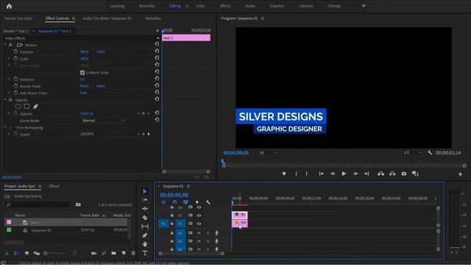Add marker in timeline header
Image resolution: width=471 pixels, height=265 pixels.
[x=197, y=202]
